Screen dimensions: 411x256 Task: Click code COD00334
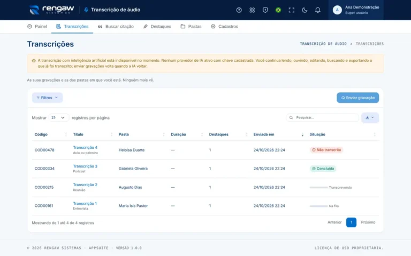(44, 169)
